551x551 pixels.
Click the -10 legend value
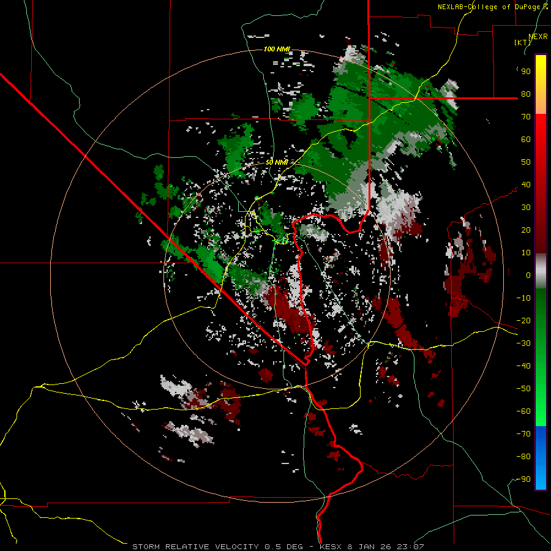click(523, 298)
